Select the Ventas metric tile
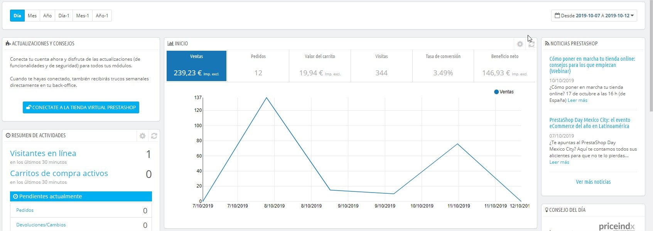This screenshot has height=231, width=653. click(x=196, y=66)
